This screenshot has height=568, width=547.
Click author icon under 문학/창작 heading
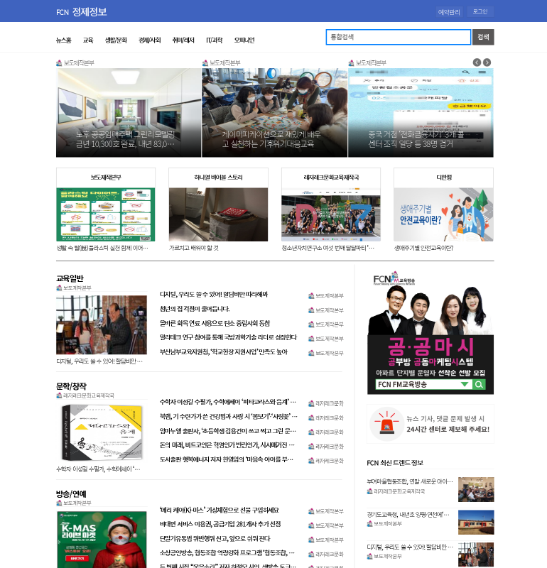pyautogui.click(x=59, y=395)
